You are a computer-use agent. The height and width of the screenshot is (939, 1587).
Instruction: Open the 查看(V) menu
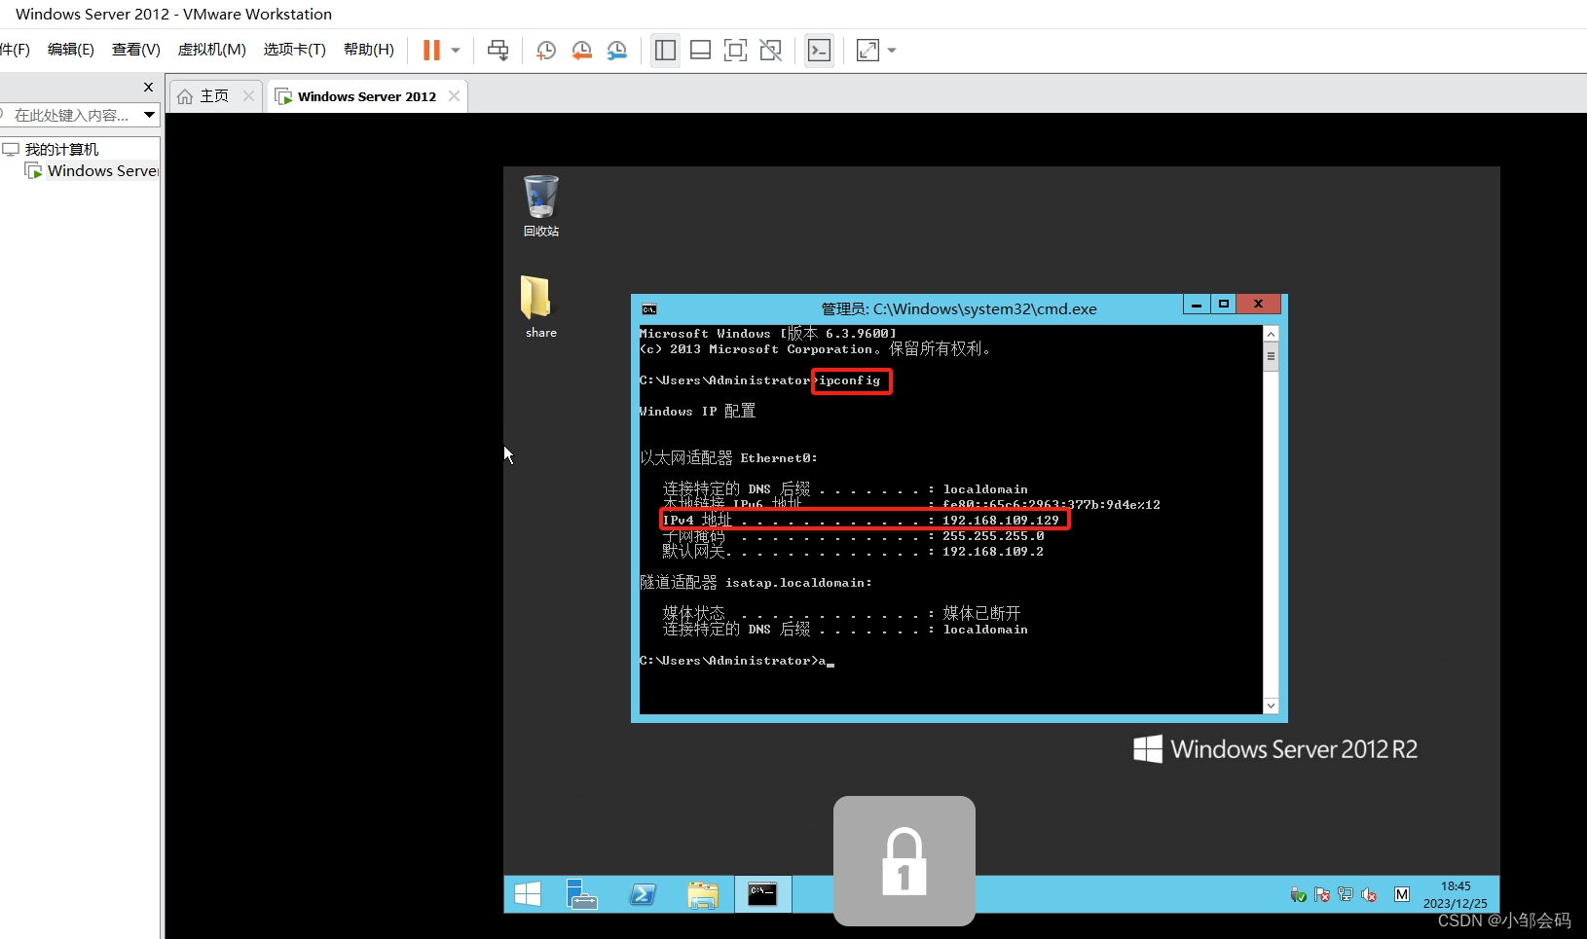tap(136, 50)
